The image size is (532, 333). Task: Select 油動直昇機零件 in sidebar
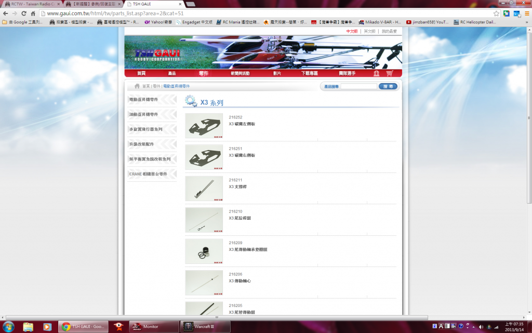[152, 114]
